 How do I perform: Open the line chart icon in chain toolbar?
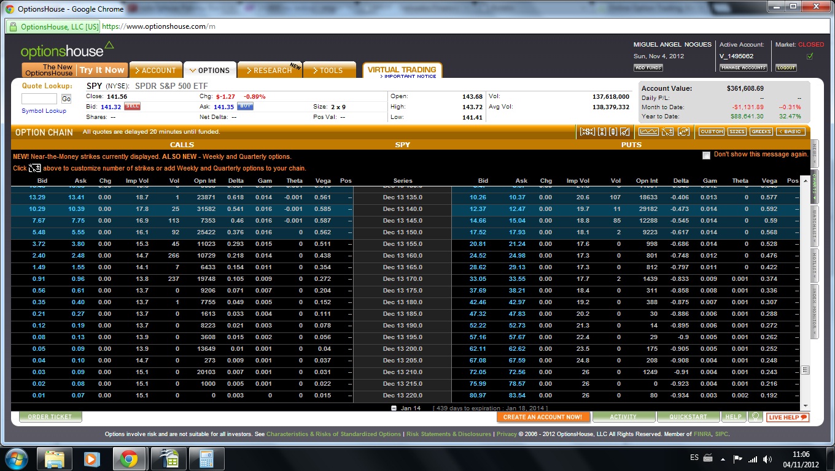tap(648, 132)
